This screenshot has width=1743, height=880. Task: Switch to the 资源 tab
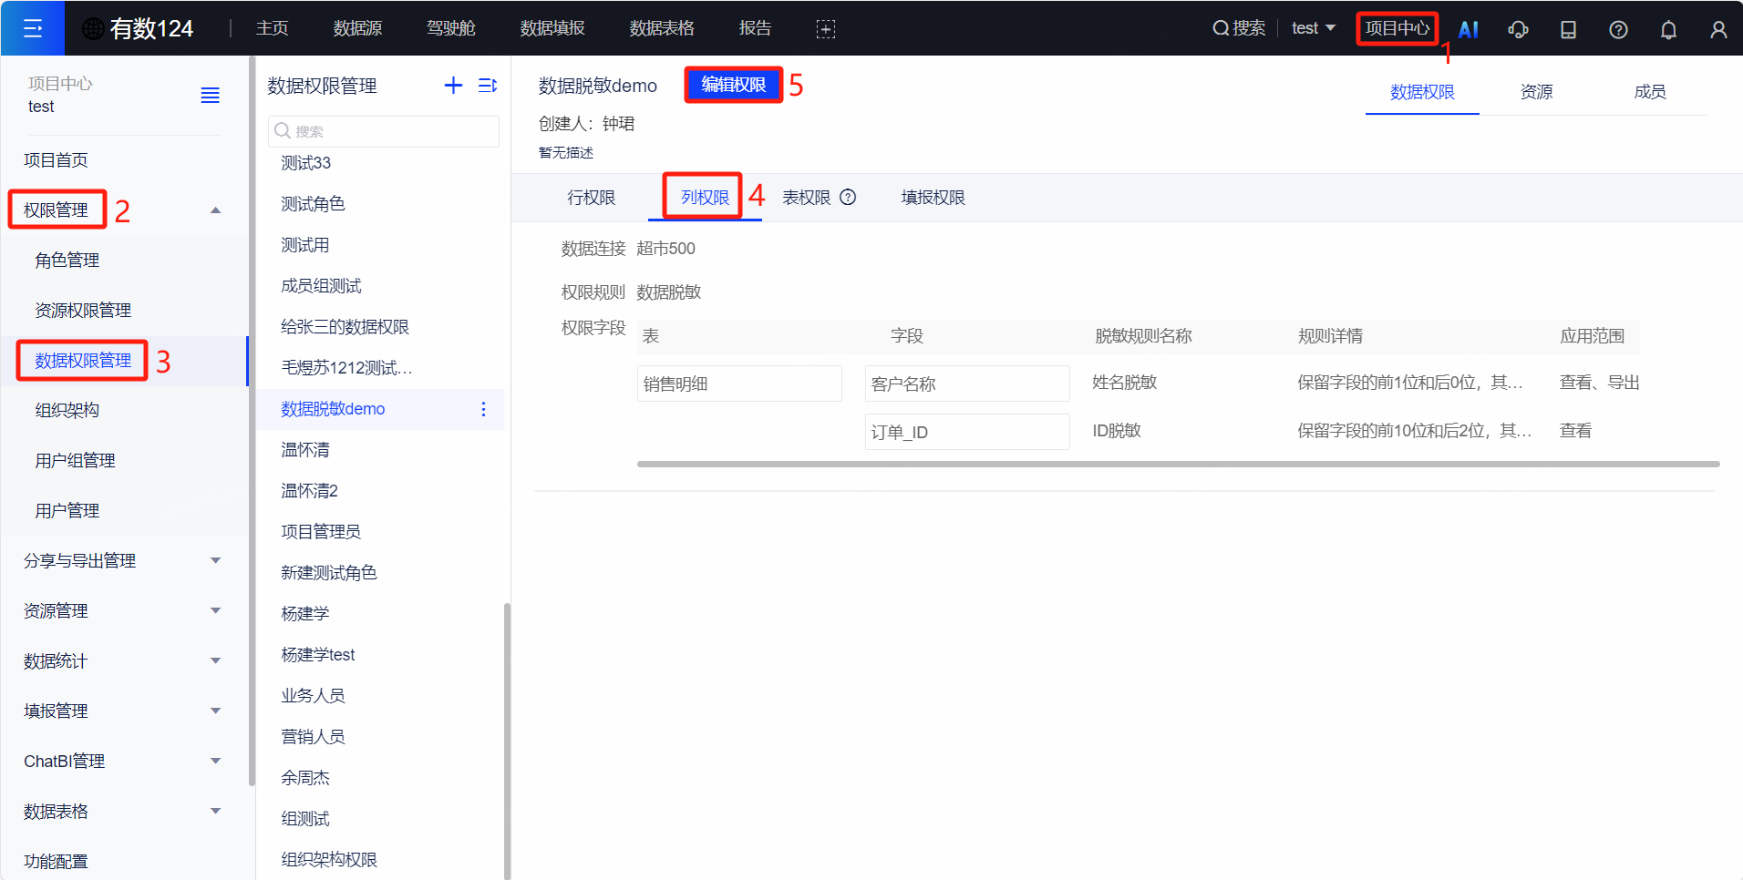[1536, 91]
